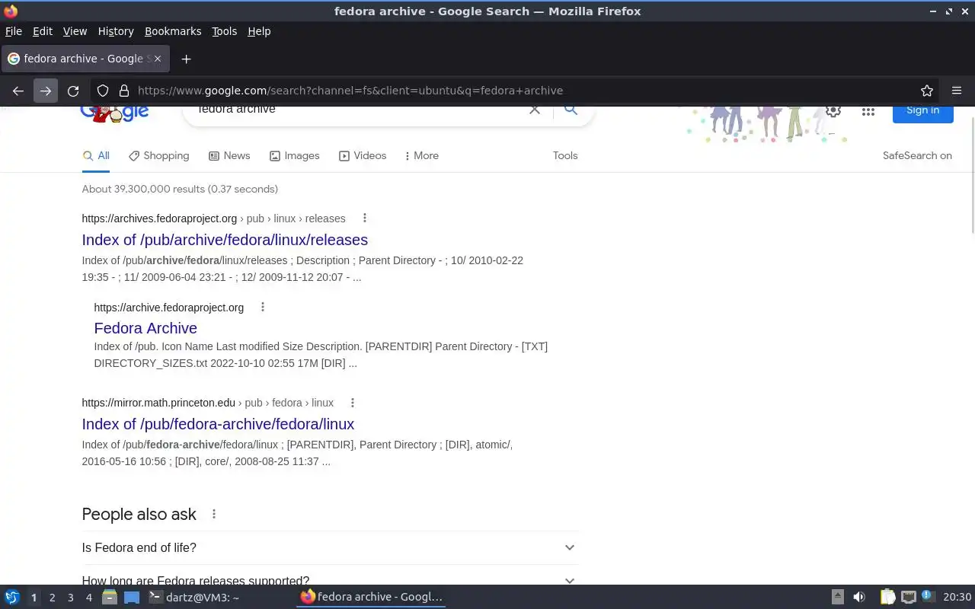Viewport: 975px width, 609px height.
Task: Switch to workspace 4
Action: click(88, 598)
